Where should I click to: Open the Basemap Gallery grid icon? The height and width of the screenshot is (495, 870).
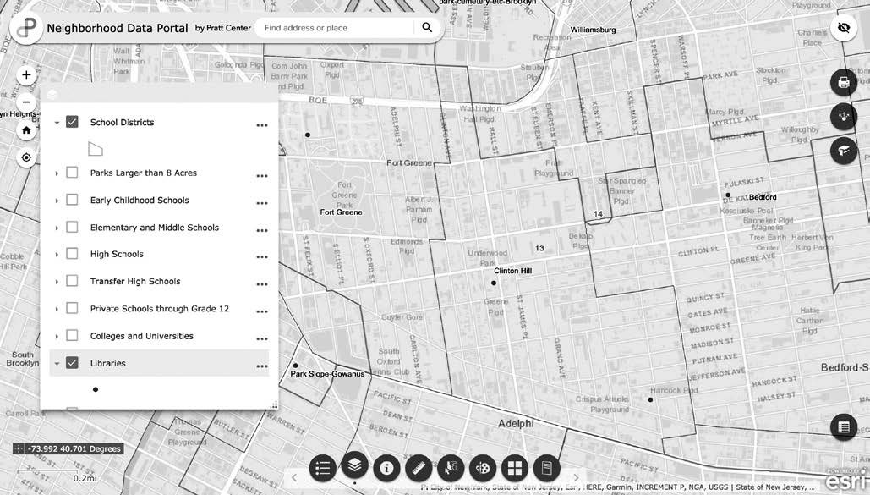[514, 468]
